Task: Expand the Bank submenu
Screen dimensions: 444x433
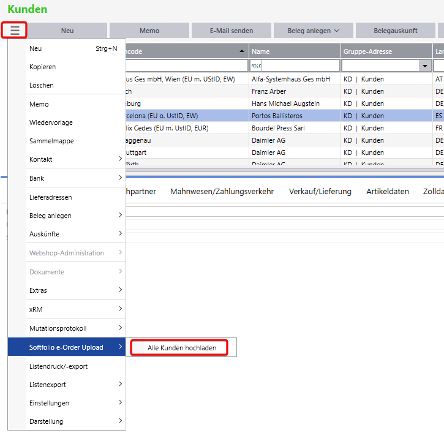Action: [x=66, y=178]
